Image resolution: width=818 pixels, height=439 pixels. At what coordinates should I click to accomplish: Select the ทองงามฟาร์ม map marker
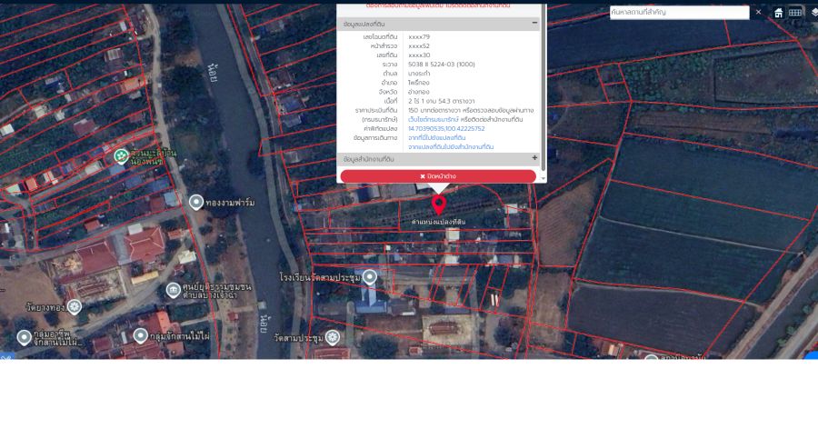[196, 202]
